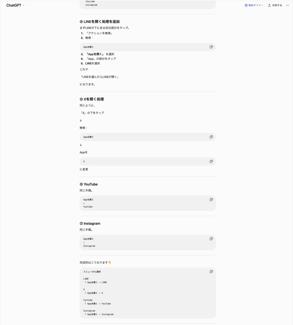Viewport: 293px width, 325px height.
Task: Click the ⑥ YouTube heading
Action: coord(88,184)
